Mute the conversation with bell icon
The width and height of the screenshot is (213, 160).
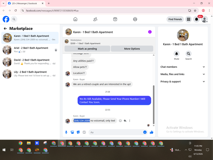176,54
